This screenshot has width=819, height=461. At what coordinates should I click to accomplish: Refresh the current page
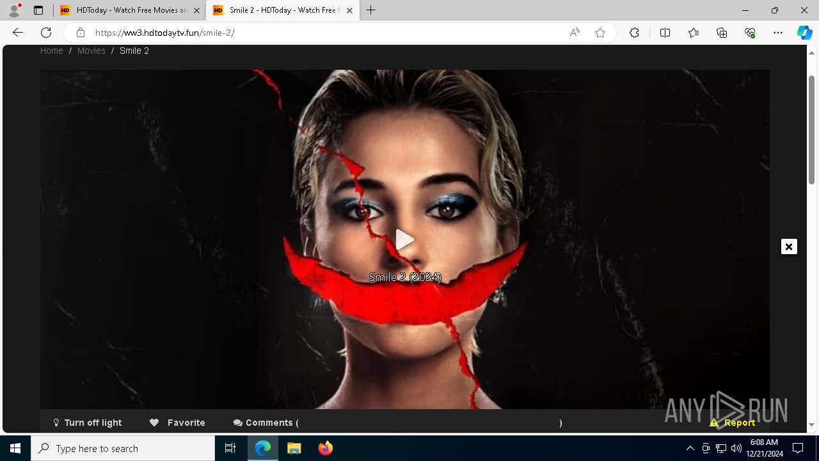[x=46, y=33]
